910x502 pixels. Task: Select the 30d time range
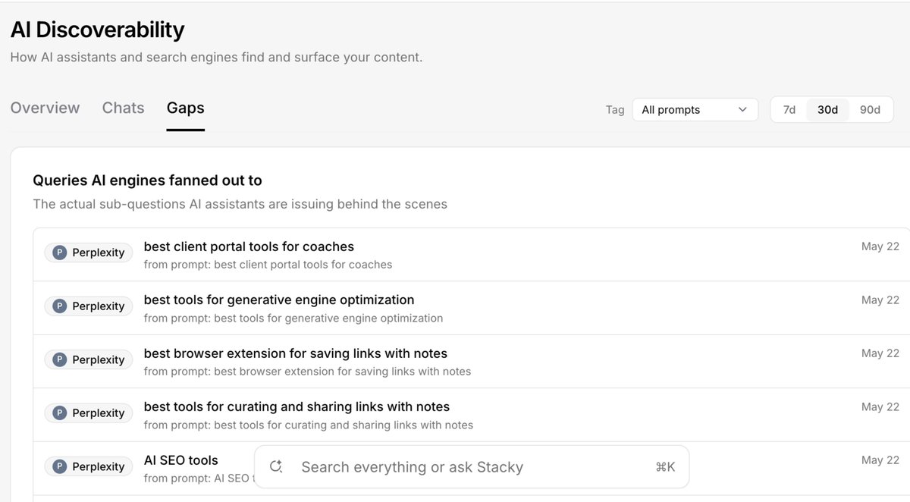pos(827,110)
